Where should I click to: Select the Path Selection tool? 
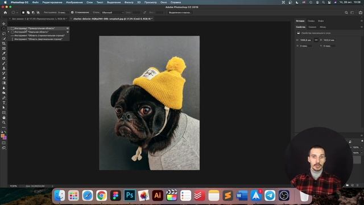click(x=4, y=108)
